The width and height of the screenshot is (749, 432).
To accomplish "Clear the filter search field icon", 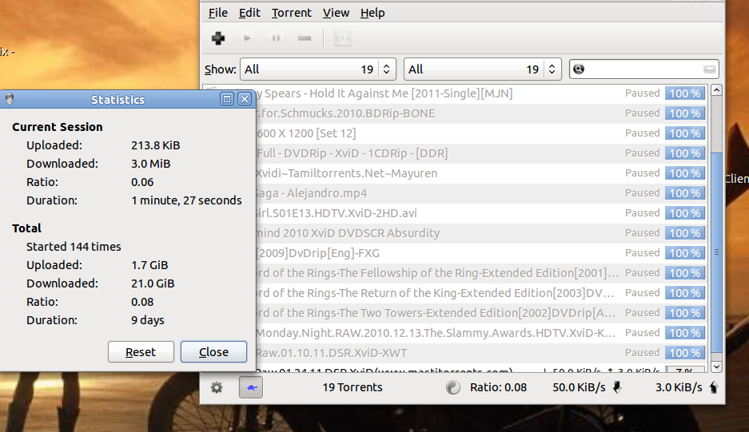I will (x=709, y=69).
